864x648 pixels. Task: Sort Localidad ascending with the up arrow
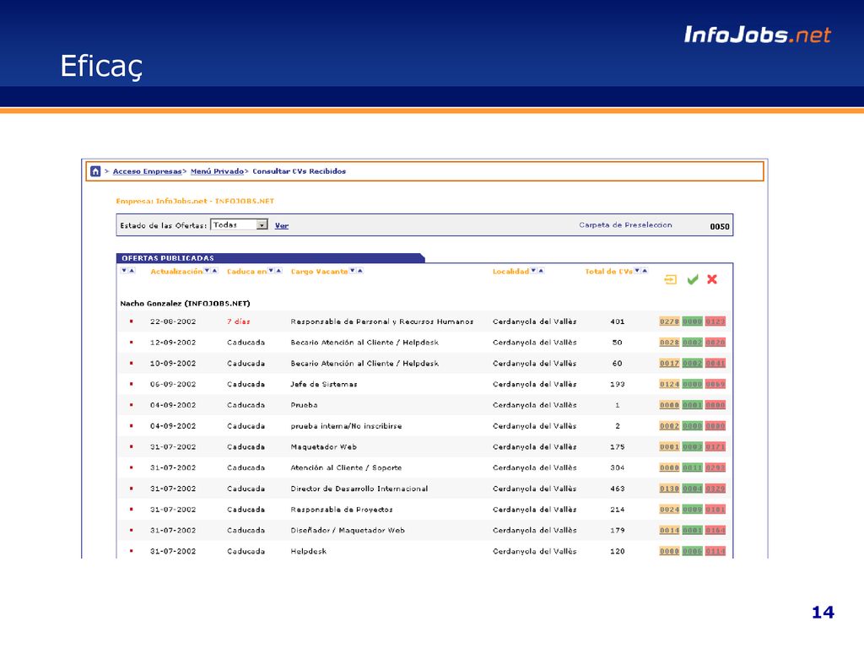(x=541, y=271)
